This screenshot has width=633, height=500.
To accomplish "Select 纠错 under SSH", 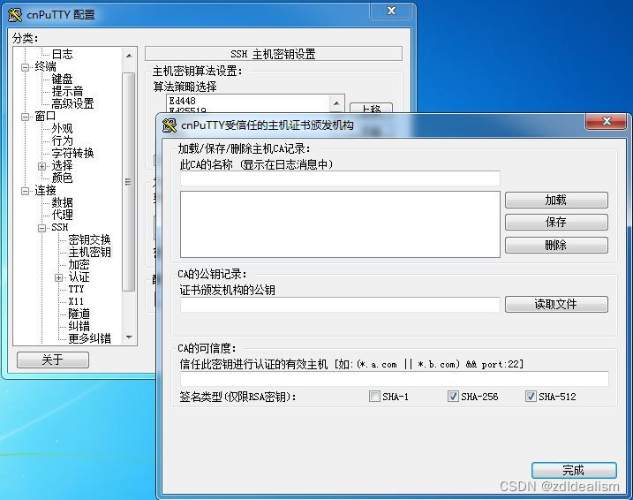I will coord(79,326).
